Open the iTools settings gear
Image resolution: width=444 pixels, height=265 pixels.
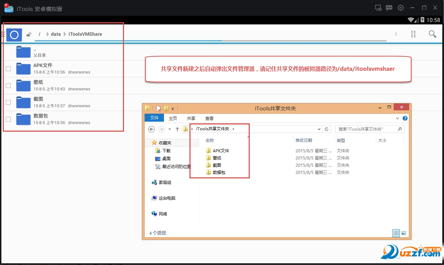coord(401,8)
